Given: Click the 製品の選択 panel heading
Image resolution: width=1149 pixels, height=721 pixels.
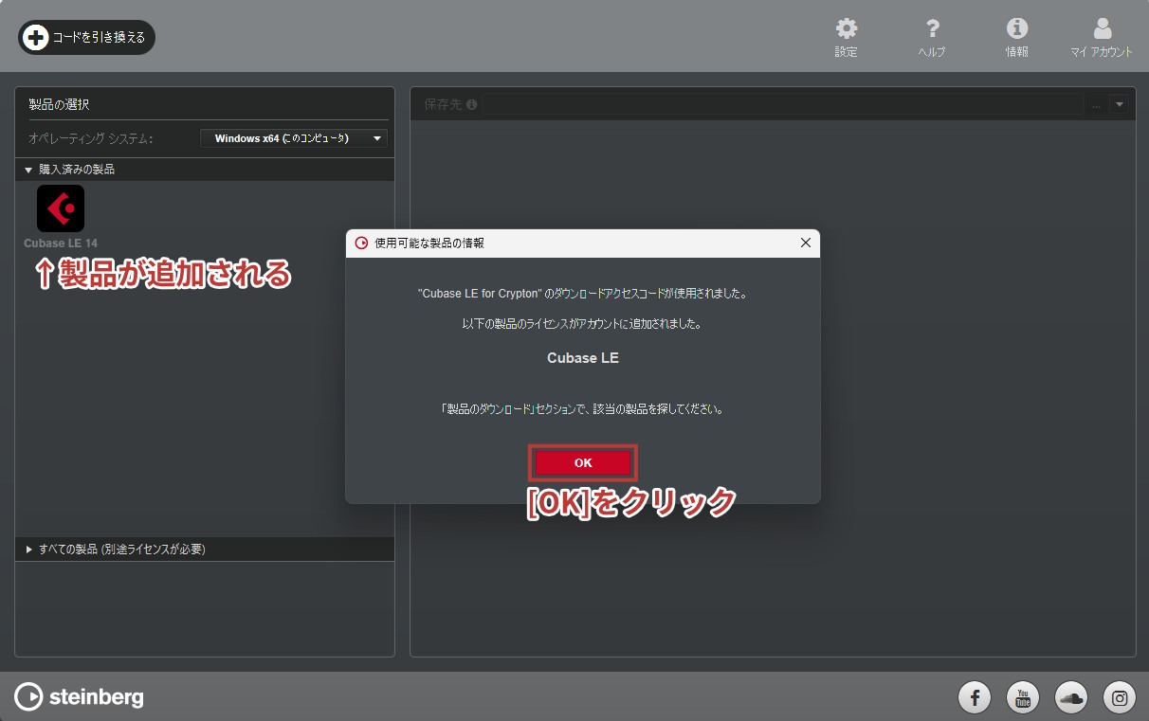Looking at the screenshot, I should (x=59, y=105).
